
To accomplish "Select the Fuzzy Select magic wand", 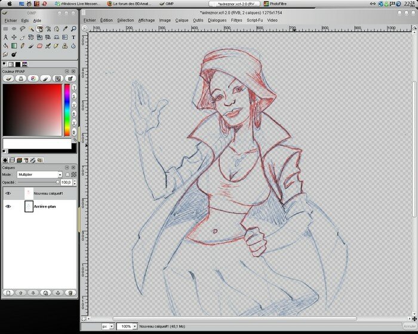I will tap(31, 29).
